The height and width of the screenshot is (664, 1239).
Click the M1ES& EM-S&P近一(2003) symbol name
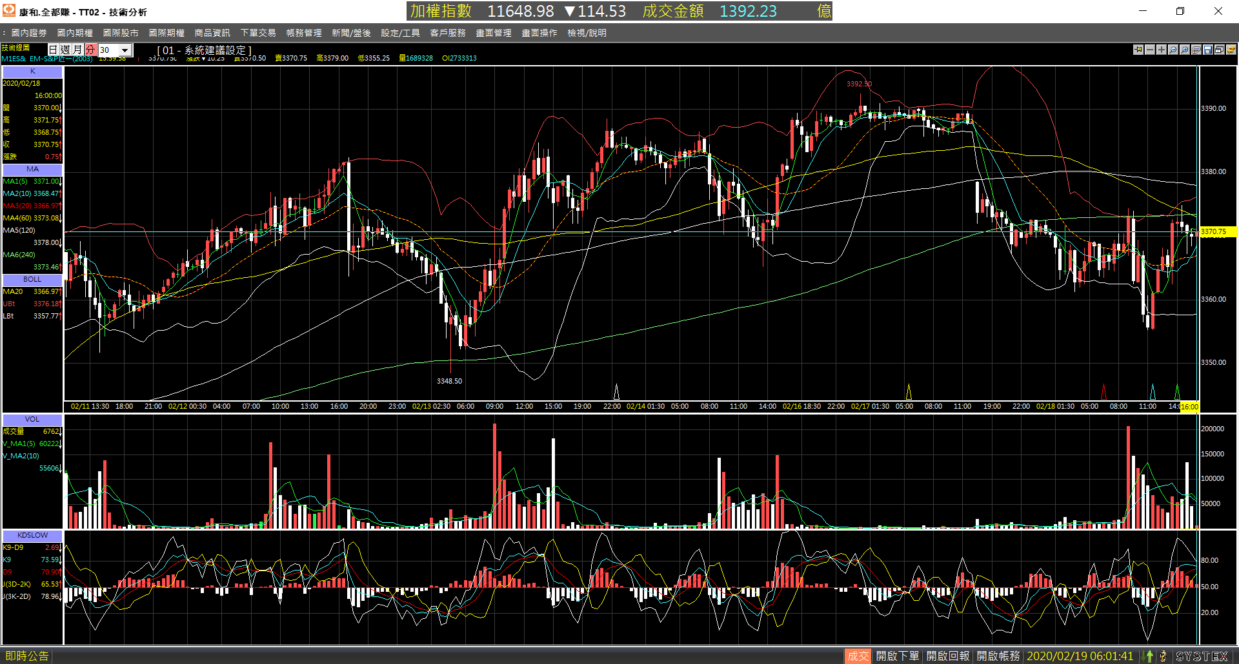(47, 59)
